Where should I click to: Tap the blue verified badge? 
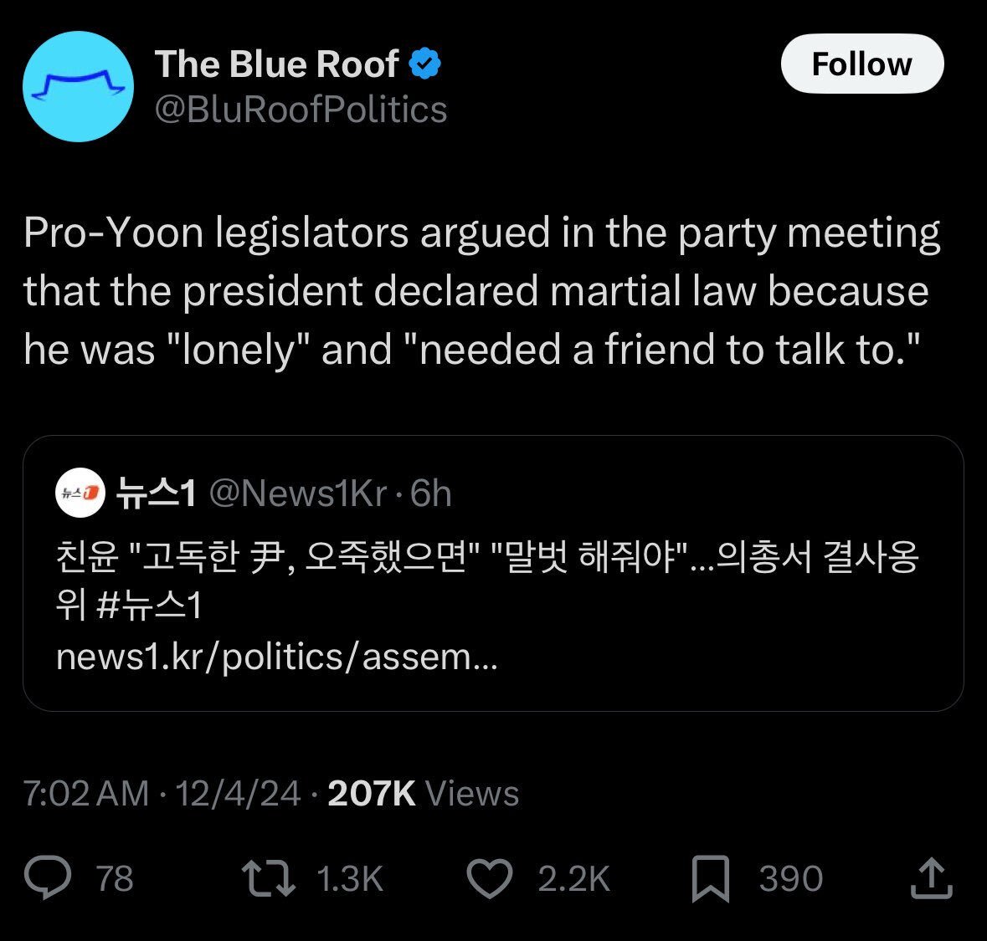point(425,64)
